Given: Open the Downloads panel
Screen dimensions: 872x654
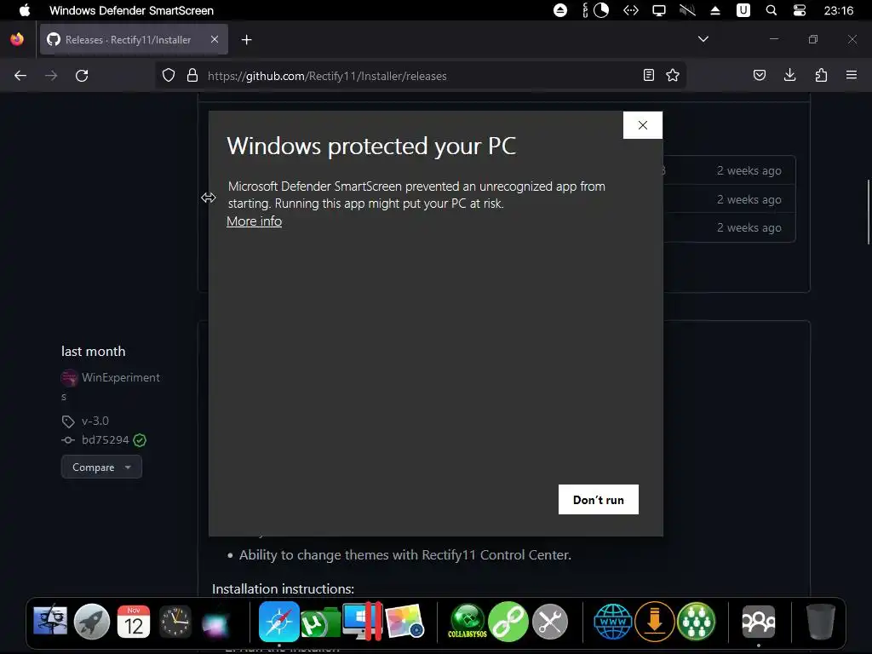Looking at the screenshot, I should pyautogui.click(x=789, y=75).
